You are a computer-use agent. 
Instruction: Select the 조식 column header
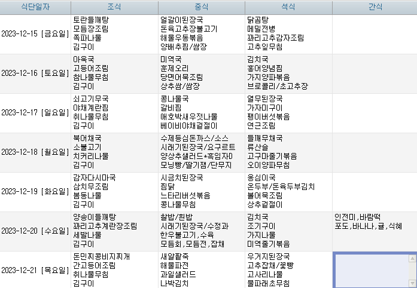click(114, 7)
